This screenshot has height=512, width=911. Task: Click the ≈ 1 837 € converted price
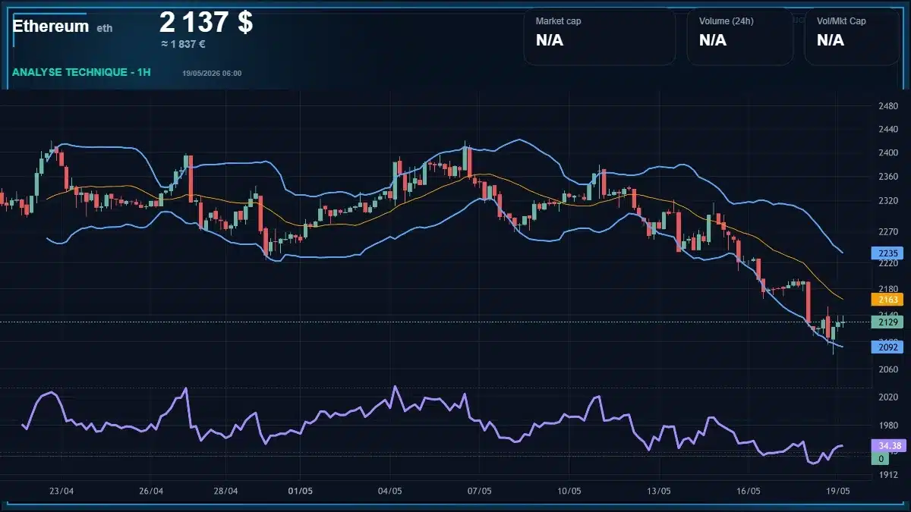[183, 44]
